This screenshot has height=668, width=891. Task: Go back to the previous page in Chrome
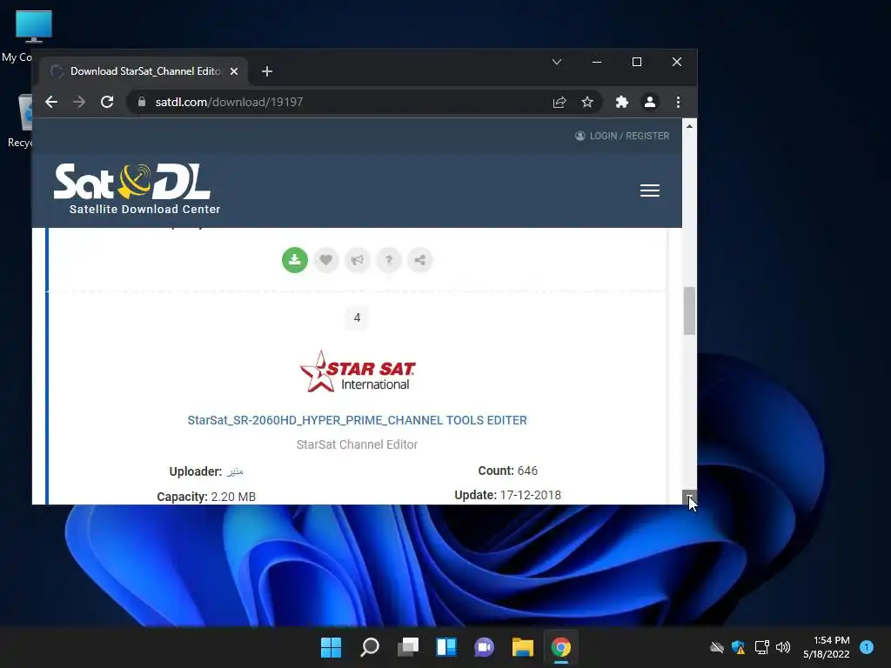[51, 102]
